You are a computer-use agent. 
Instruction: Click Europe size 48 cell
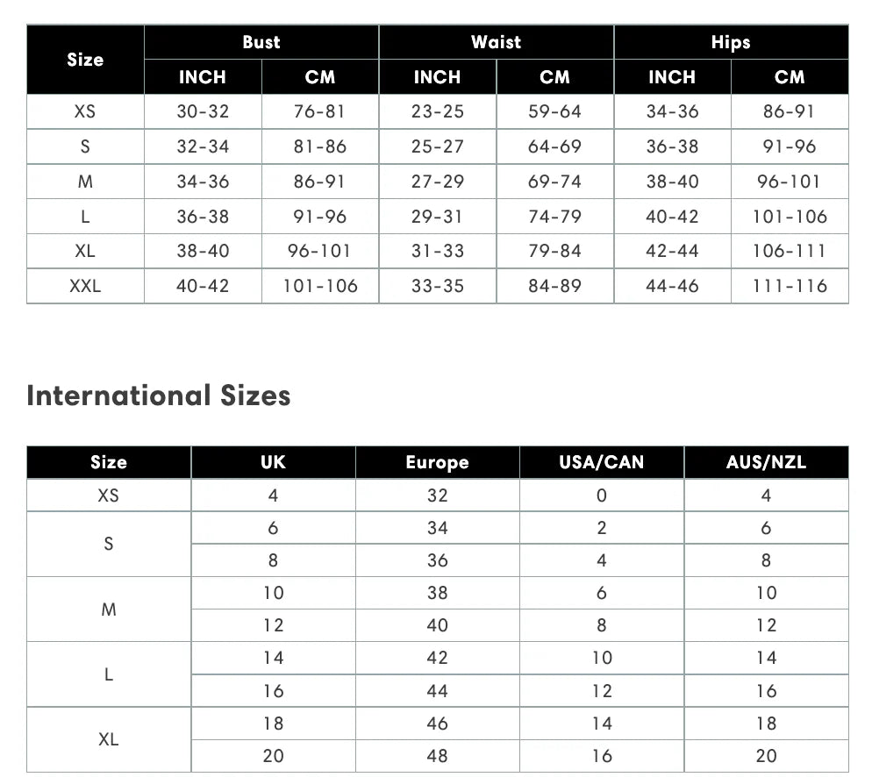pyautogui.click(x=437, y=756)
